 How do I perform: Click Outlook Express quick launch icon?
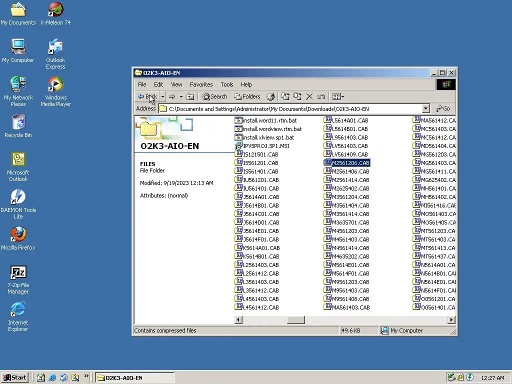click(63, 377)
